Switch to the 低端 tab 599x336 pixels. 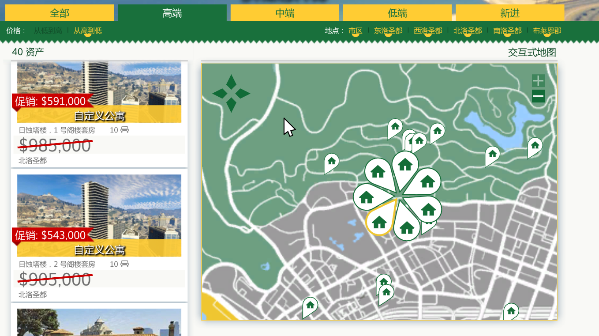[397, 13]
